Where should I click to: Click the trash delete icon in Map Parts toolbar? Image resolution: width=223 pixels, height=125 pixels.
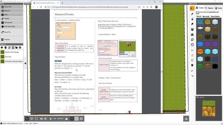[x=192, y=65]
